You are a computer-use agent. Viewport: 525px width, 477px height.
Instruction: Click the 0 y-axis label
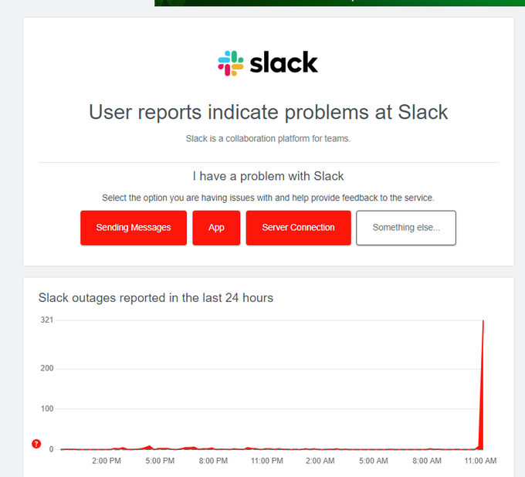[x=51, y=449]
